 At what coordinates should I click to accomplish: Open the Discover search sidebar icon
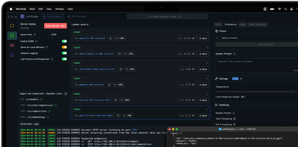pyautogui.click(x=12, y=55)
